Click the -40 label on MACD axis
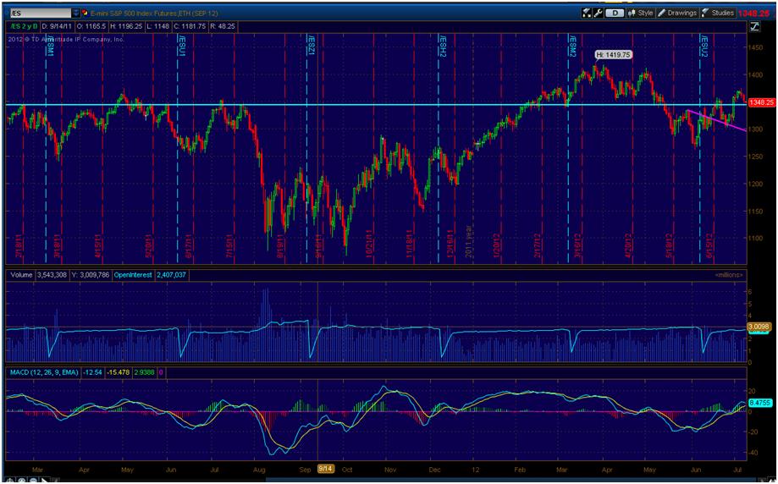This screenshot has height=484, width=778. [754, 452]
